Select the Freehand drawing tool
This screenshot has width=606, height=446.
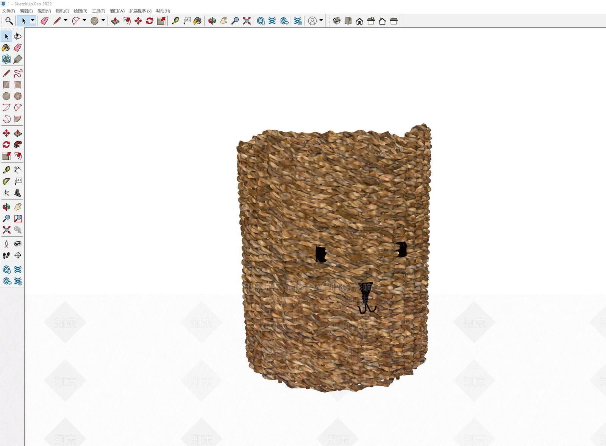pyautogui.click(x=18, y=73)
